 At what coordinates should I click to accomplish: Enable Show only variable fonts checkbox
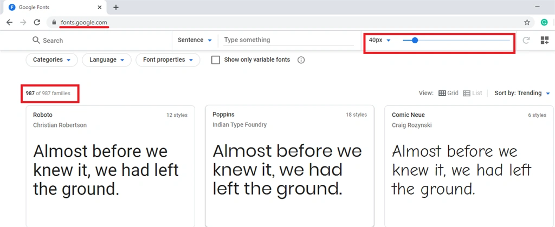(x=215, y=60)
